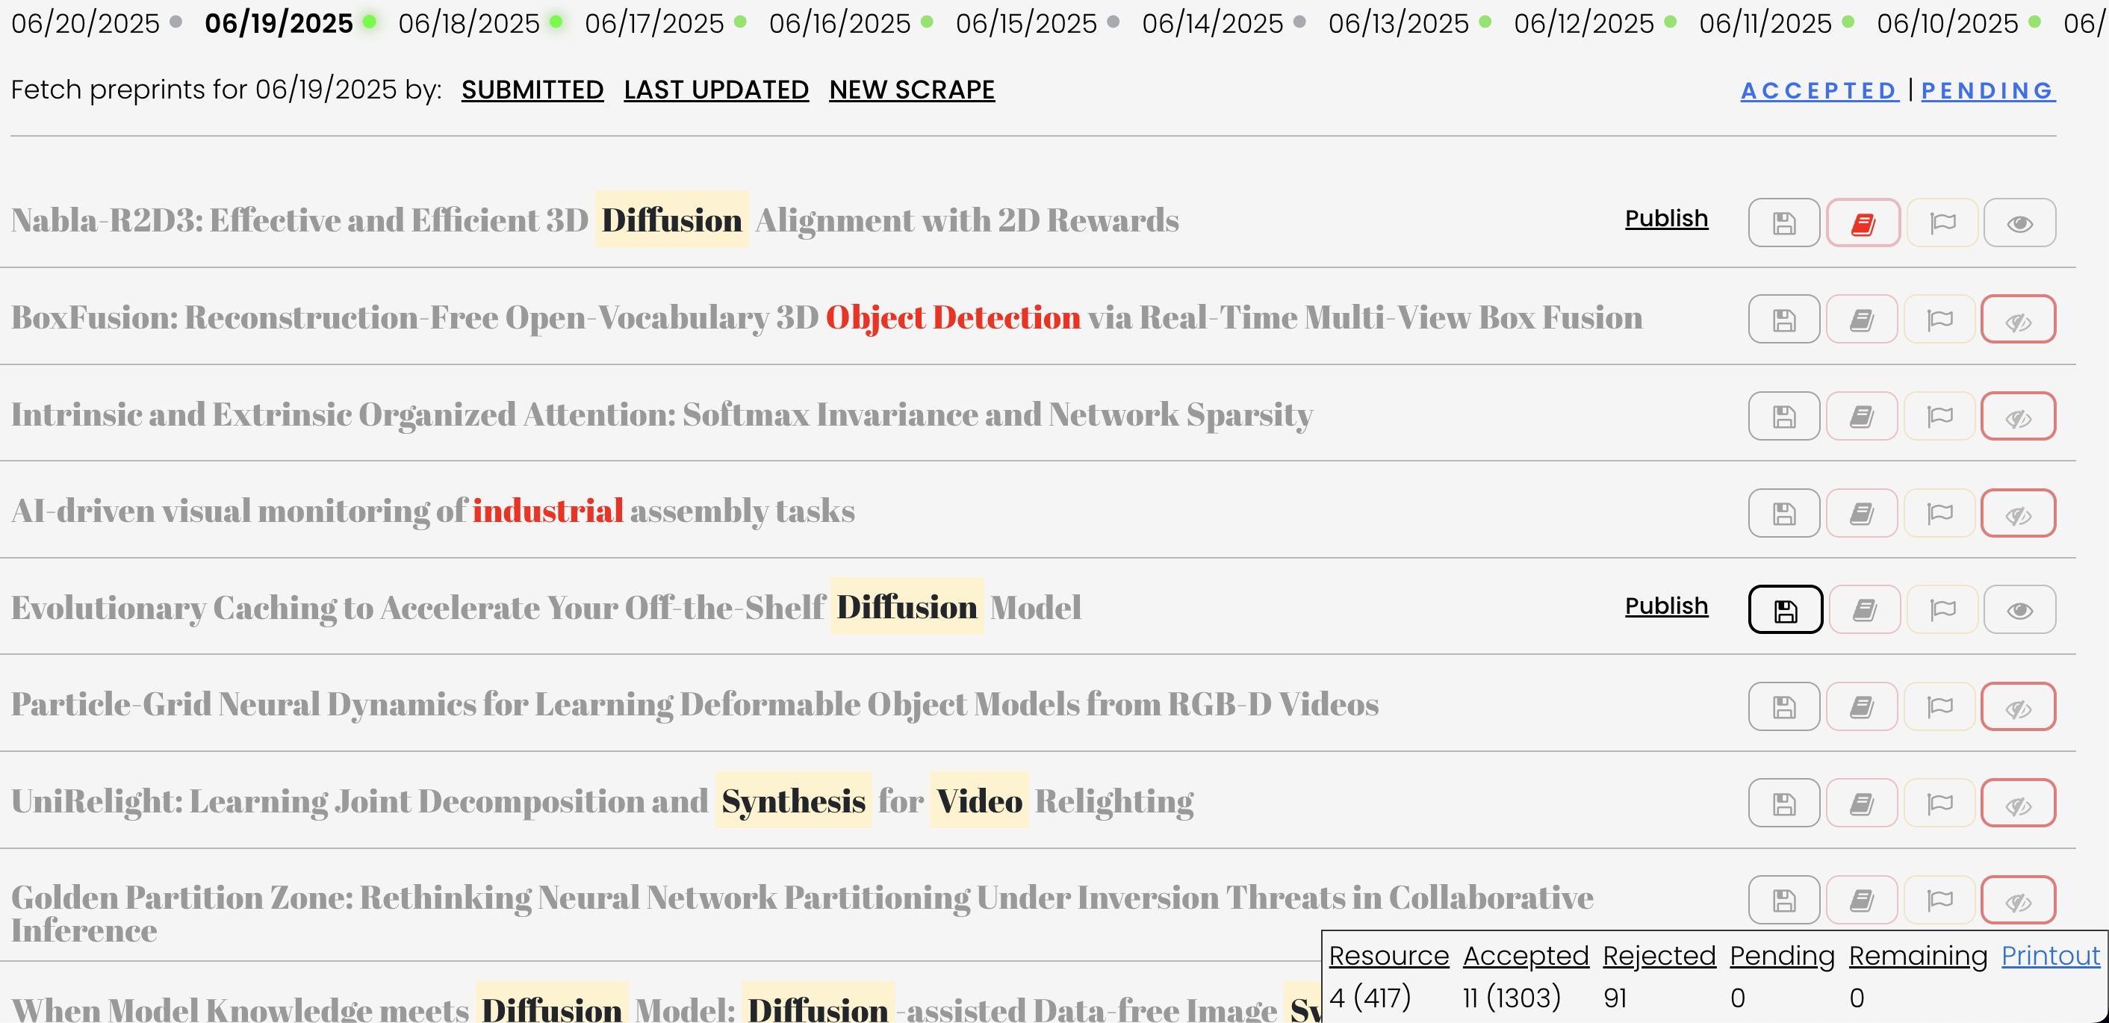Save the Intrinsic and Extrinsic Organized Attention paper

(x=1784, y=416)
